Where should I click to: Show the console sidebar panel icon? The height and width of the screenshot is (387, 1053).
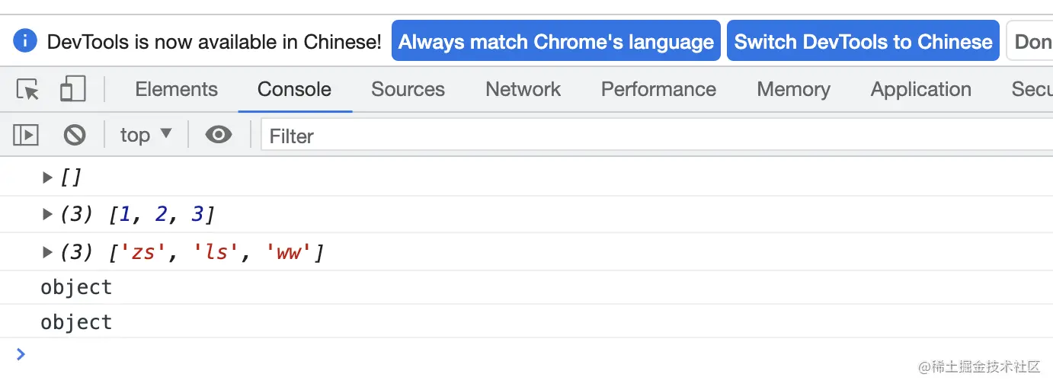click(x=26, y=136)
